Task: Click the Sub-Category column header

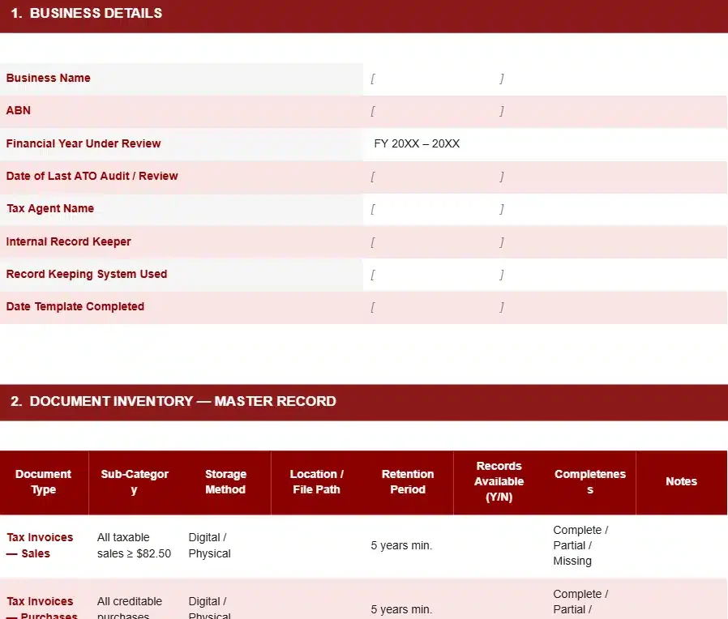Action: coord(135,481)
